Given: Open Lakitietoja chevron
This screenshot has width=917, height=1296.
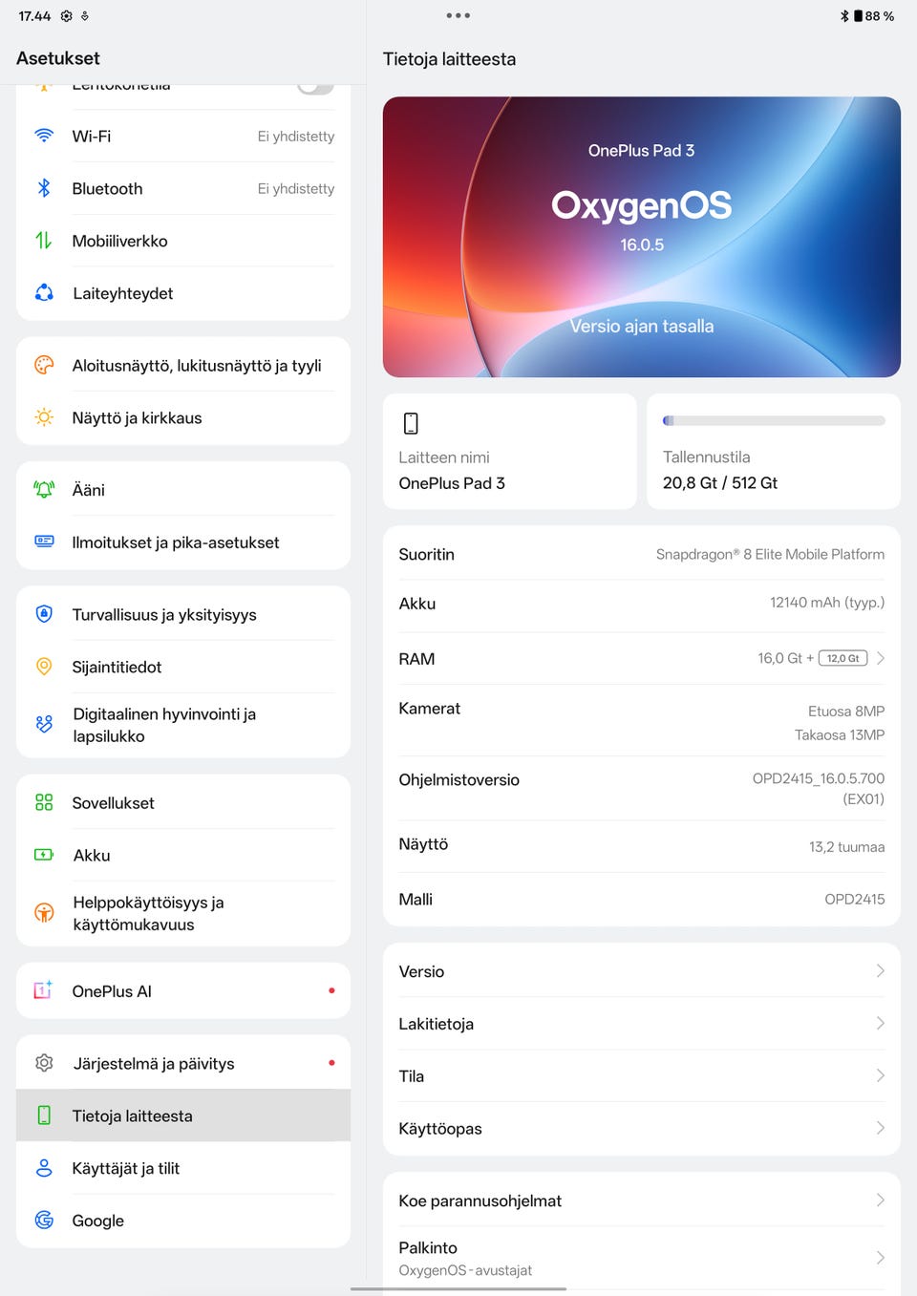Looking at the screenshot, I should coord(881,1023).
